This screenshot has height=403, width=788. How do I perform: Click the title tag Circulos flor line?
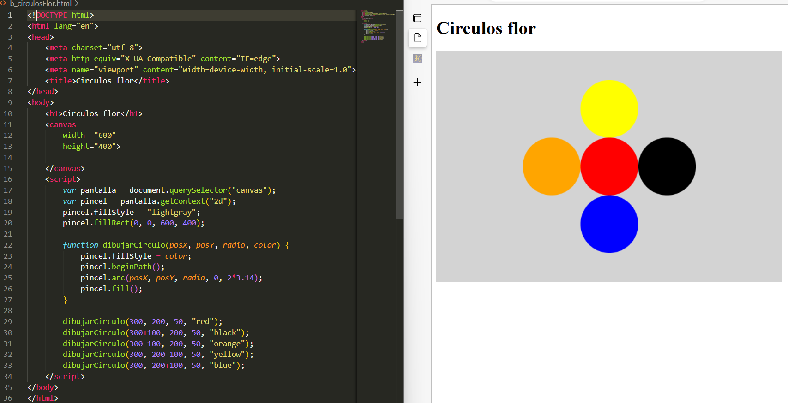pyautogui.click(x=107, y=81)
